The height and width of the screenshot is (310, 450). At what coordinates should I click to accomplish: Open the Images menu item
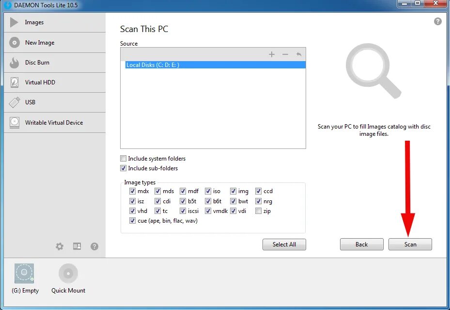[55, 22]
